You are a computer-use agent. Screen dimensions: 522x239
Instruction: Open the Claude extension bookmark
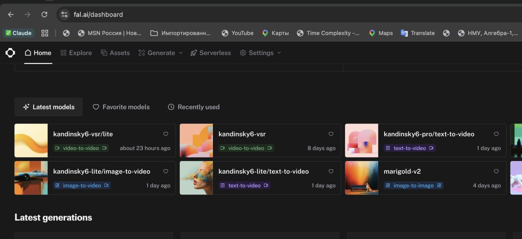18,33
